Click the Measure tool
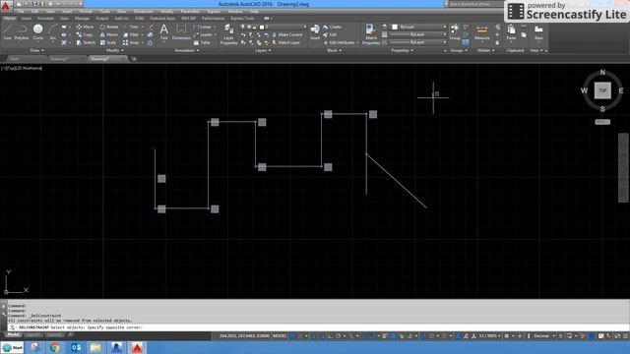 pos(481,32)
